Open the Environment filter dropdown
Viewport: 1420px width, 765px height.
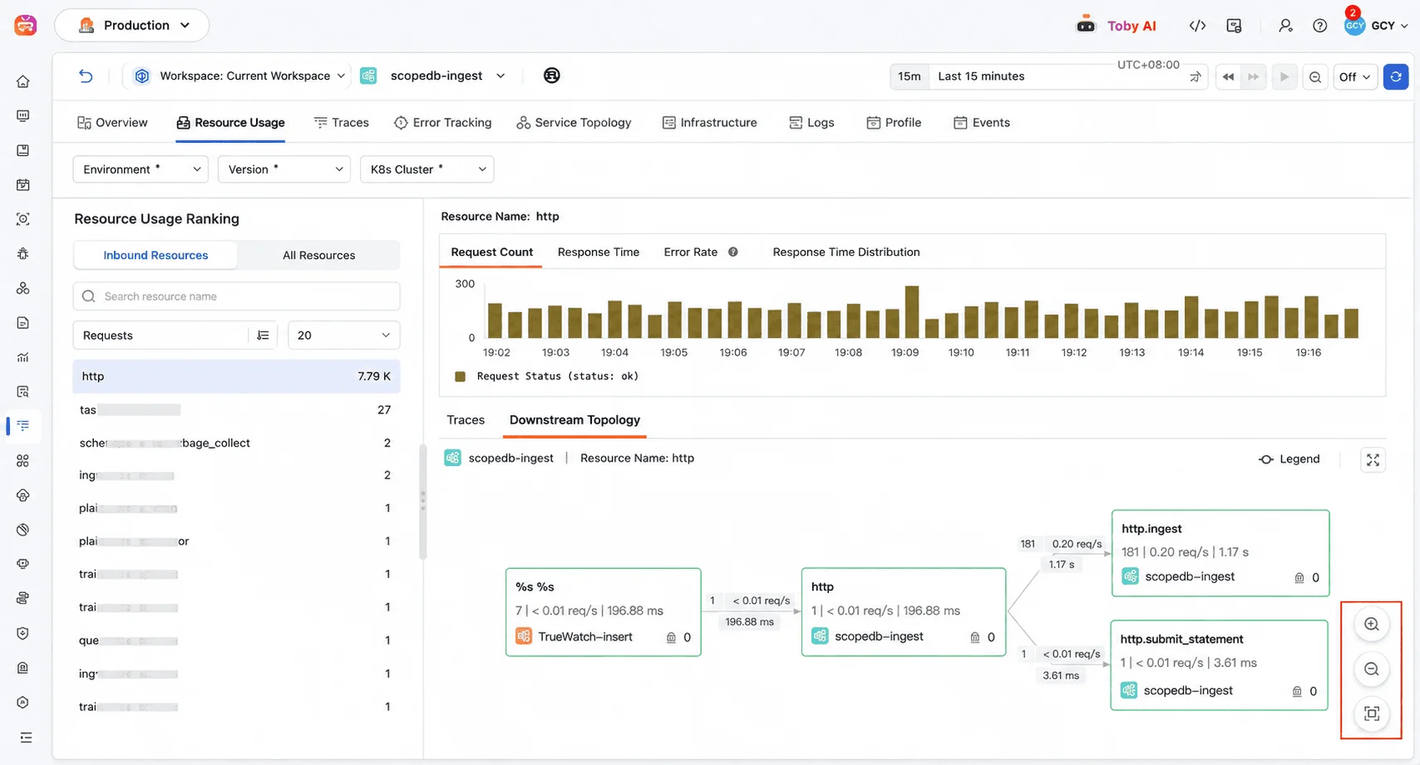141,169
